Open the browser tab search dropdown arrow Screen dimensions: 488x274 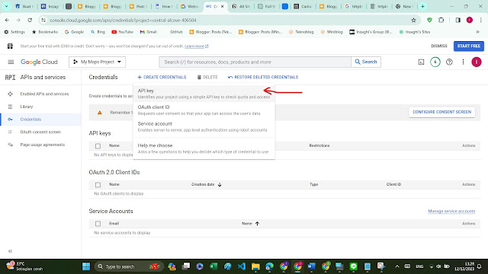[6, 6]
